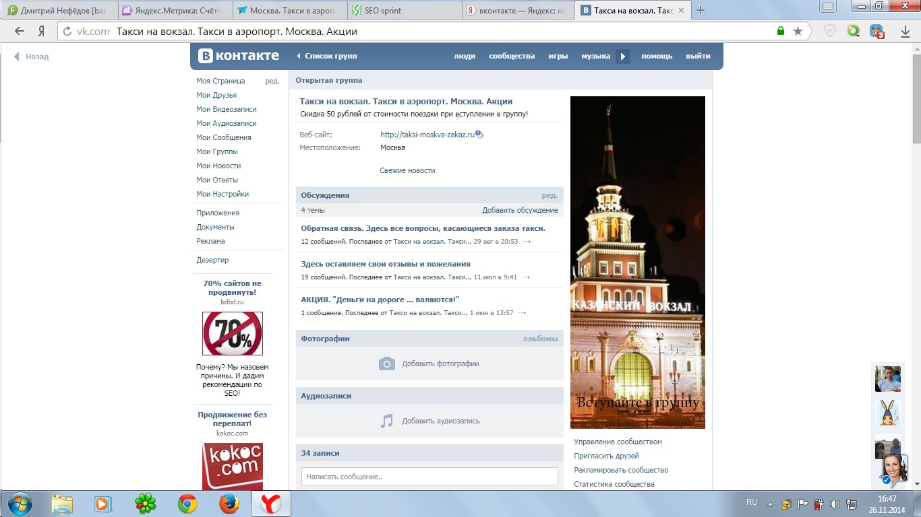Open the green ring extension icon

854,31
